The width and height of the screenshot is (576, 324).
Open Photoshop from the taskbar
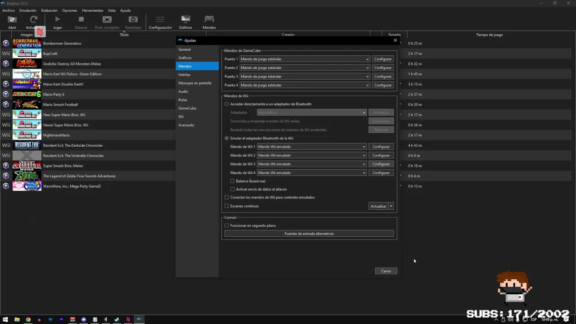[50, 319]
